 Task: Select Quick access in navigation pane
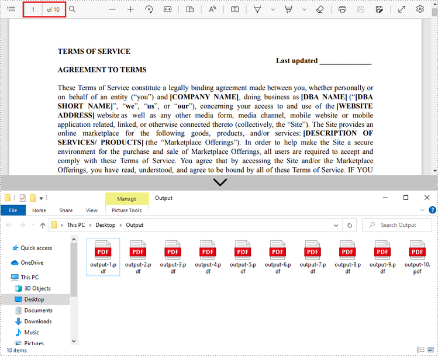click(36, 248)
